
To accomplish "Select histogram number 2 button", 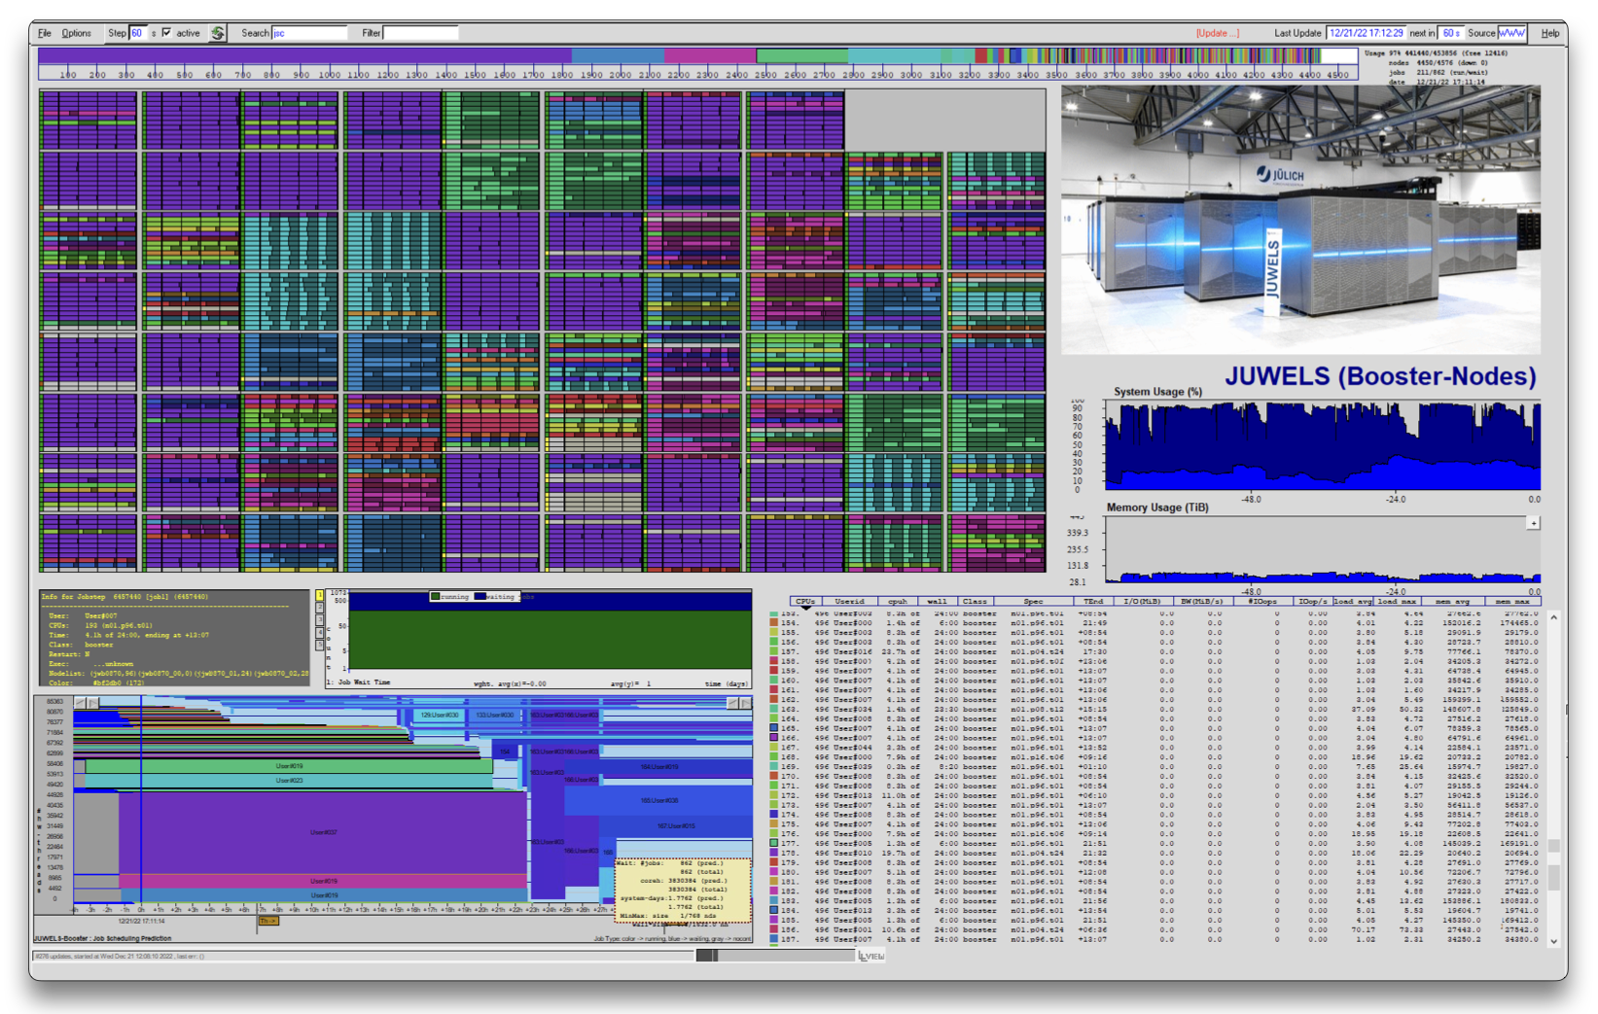I will [319, 608].
